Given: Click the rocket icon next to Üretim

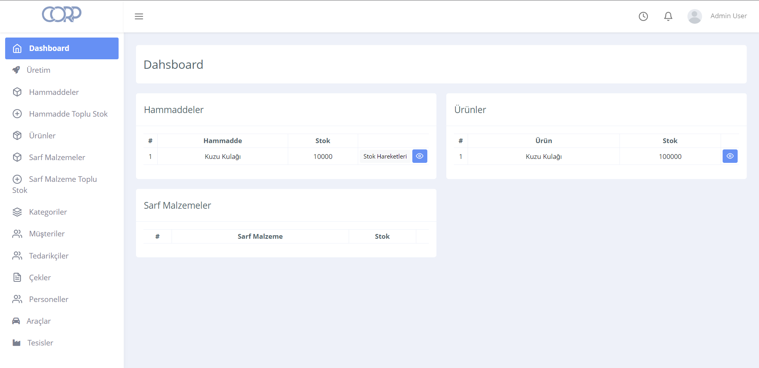Looking at the screenshot, I should click(16, 70).
